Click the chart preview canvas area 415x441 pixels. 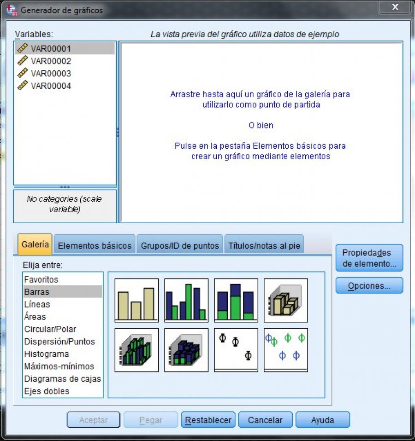261,132
